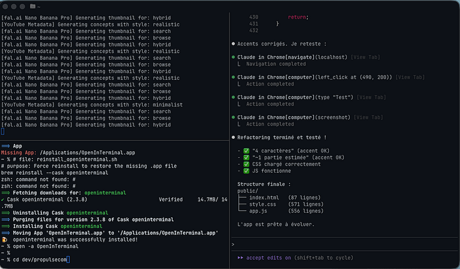Click the cursor block in the top-left pane

coord(2,132)
